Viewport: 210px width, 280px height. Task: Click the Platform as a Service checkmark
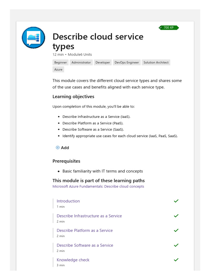pos(176,230)
